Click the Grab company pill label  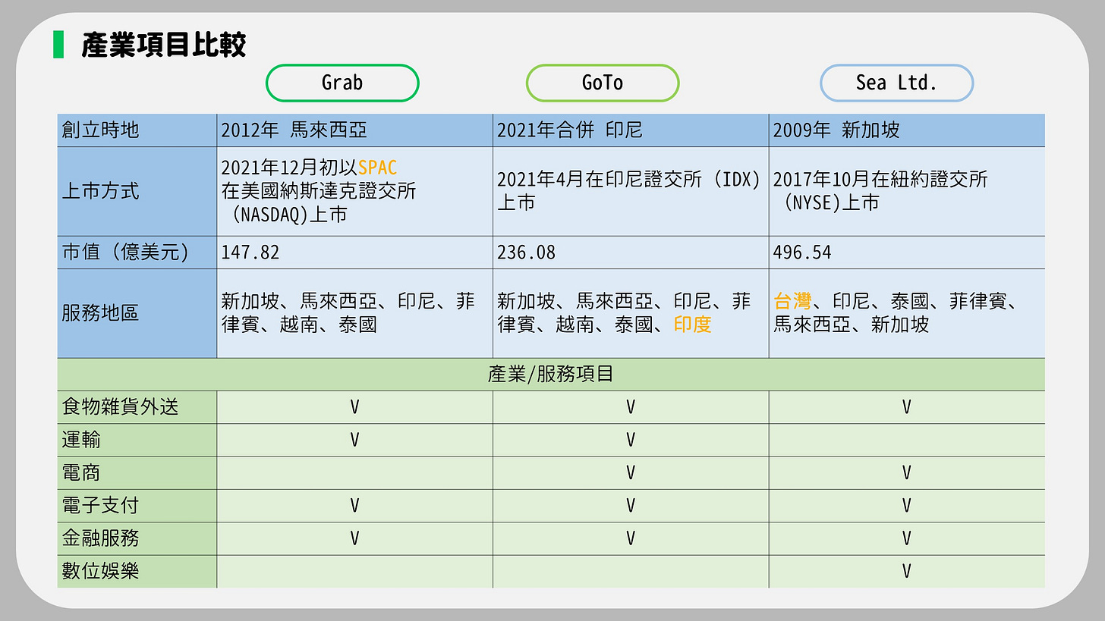pos(342,83)
